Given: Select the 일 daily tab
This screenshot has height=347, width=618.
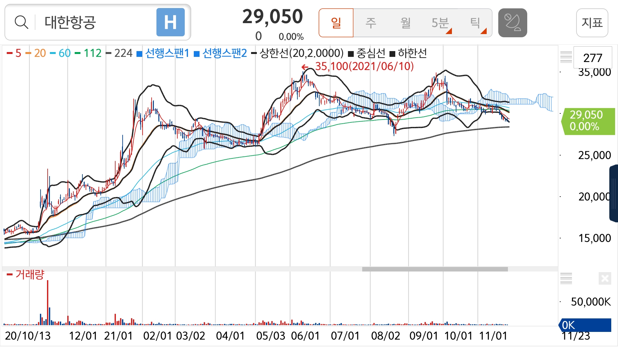Looking at the screenshot, I should point(336,23).
